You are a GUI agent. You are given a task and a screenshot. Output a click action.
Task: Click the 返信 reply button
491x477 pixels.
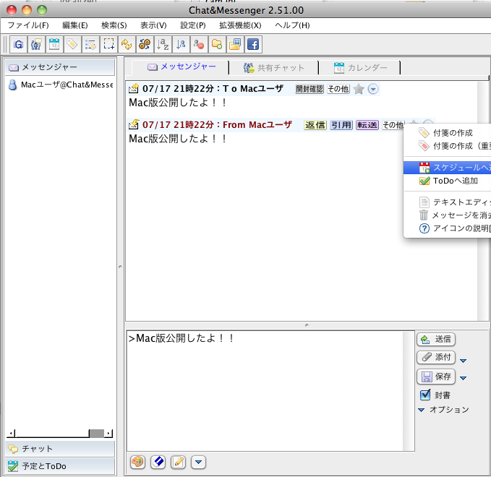tap(315, 125)
